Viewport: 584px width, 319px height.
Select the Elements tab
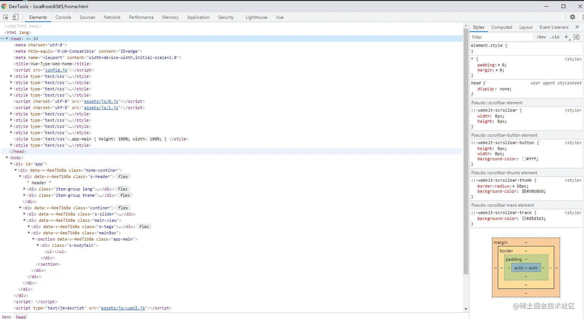[x=38, y=17]
